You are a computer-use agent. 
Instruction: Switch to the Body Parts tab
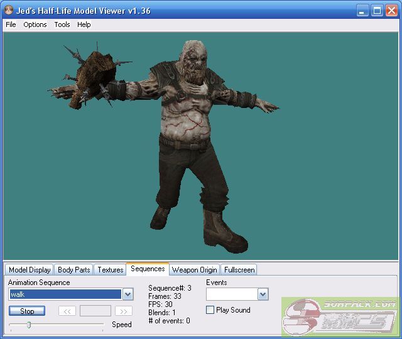[x=73, y=270]
